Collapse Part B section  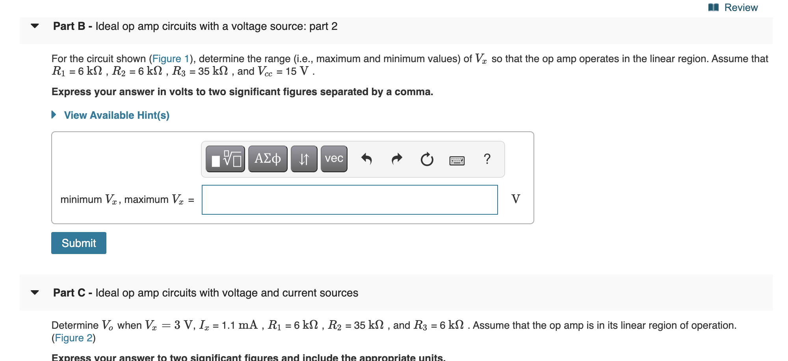coord(35,26)
